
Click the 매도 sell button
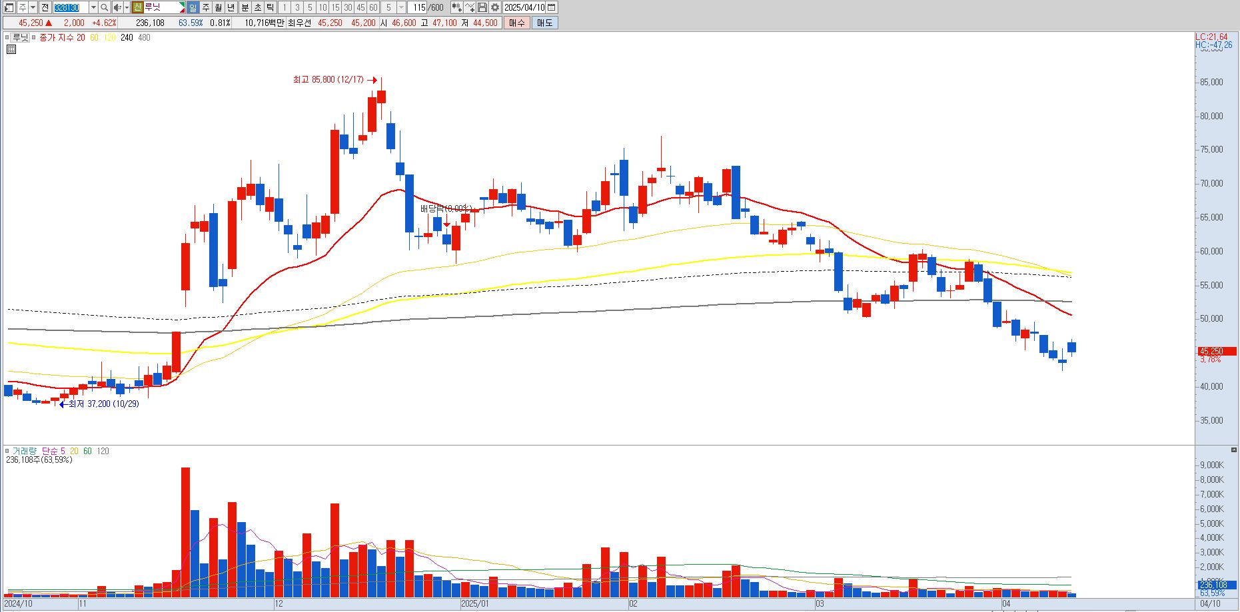(x=544, y=23)
